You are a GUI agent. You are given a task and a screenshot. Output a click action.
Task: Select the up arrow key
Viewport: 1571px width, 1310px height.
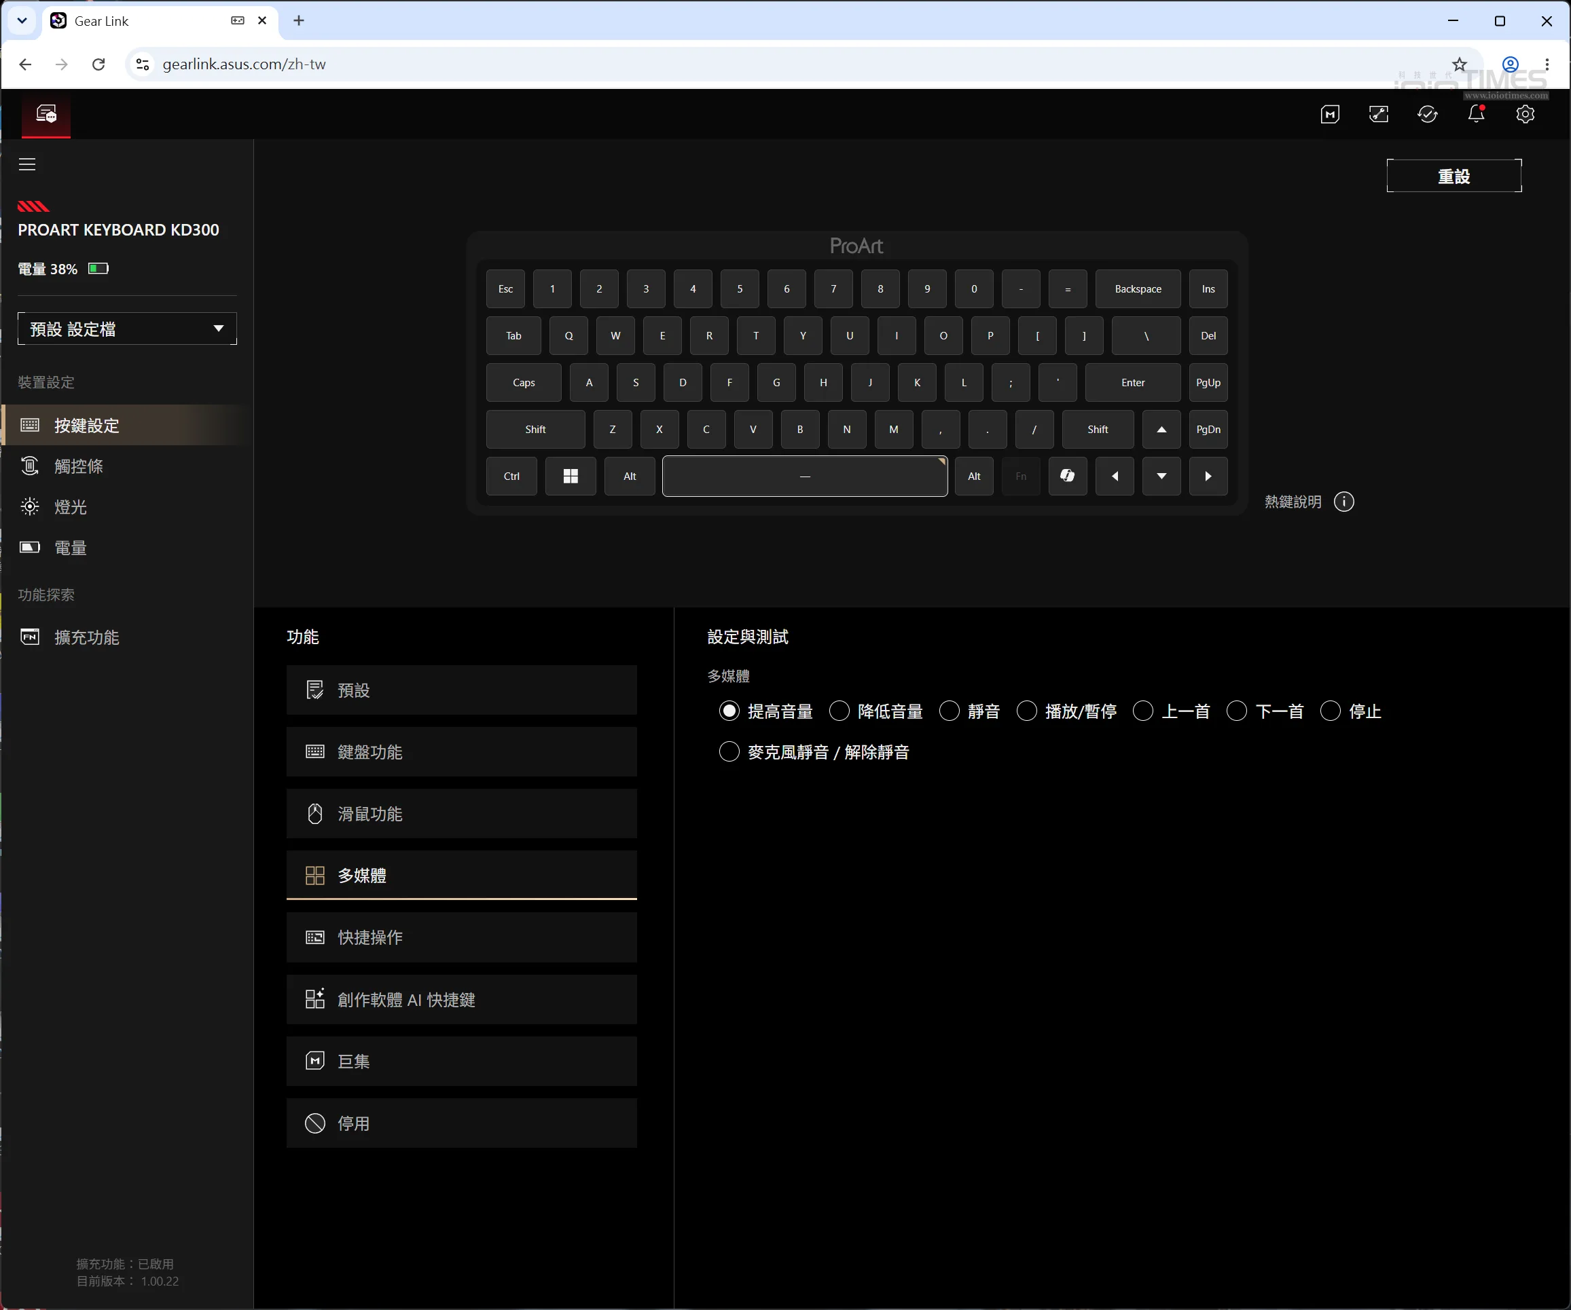point(1161,429)
